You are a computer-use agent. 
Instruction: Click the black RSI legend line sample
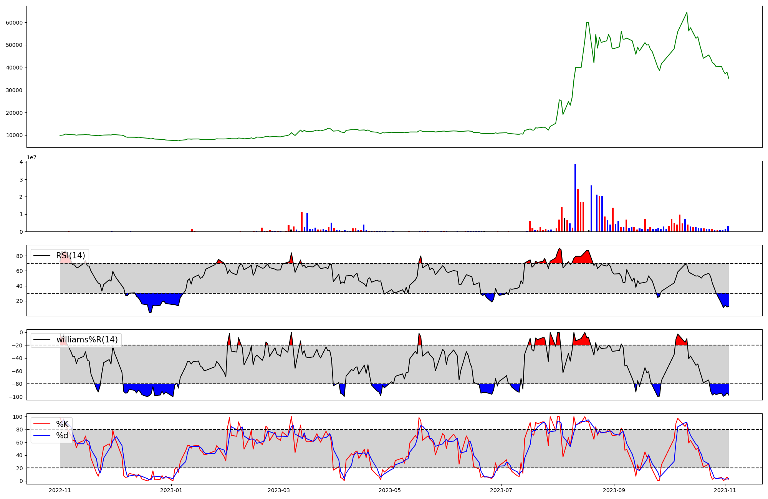coord(42,256)
